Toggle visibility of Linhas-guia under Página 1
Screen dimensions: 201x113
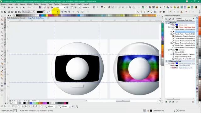[x=171, y=25]
